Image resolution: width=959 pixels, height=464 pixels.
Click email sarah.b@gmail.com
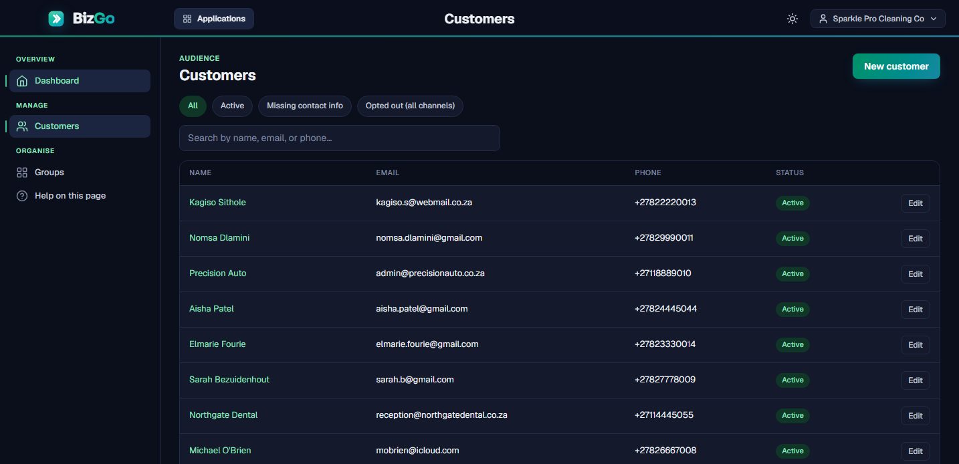pos(415,380)
